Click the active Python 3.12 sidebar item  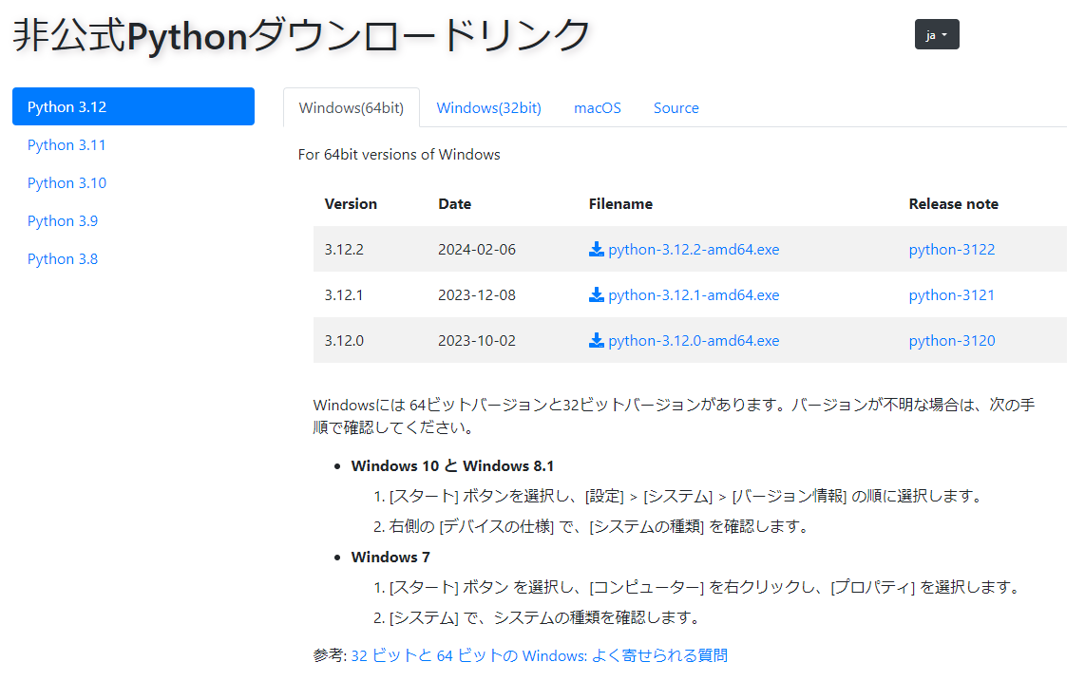pos(133,106)
